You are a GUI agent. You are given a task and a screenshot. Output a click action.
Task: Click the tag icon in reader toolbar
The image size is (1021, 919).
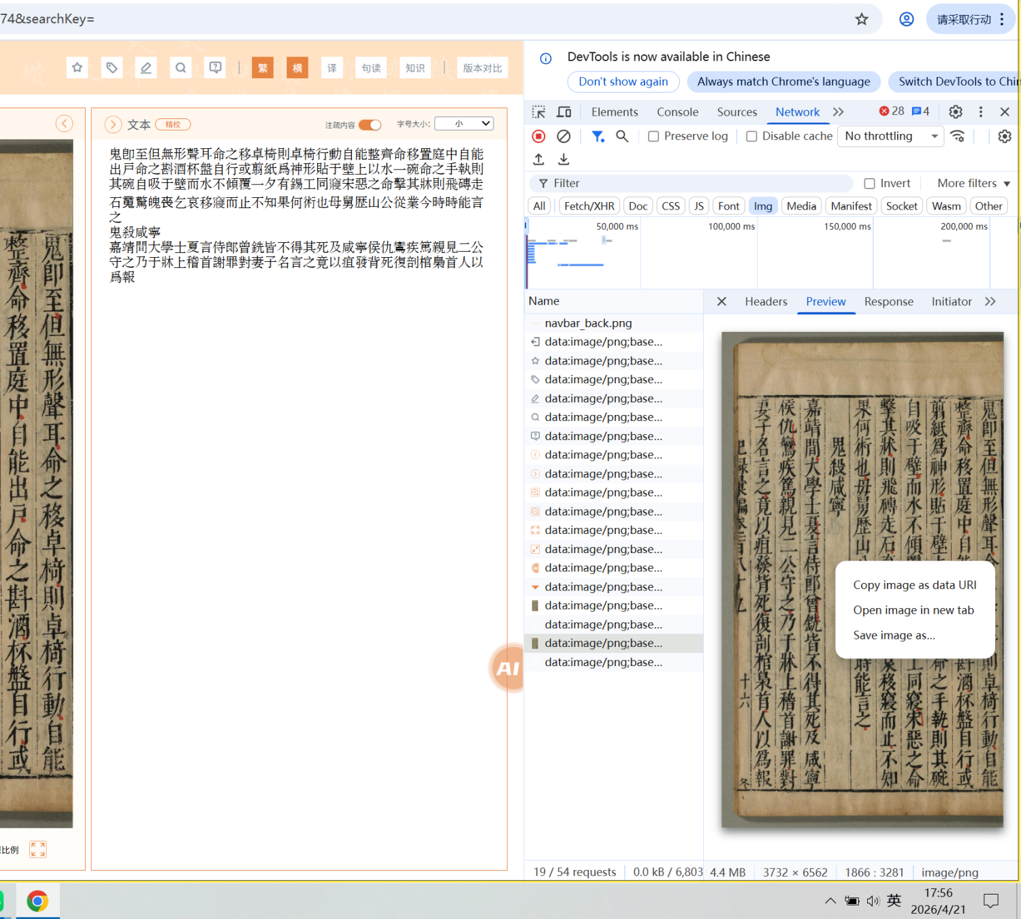pyautogui.click(x=112, y=68)
